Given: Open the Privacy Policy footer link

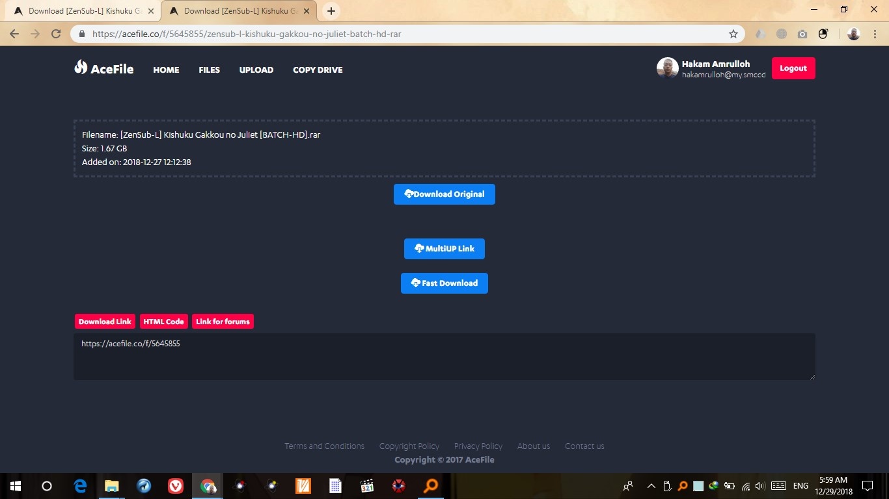Looking at the screenshot, I should [478, 446].
